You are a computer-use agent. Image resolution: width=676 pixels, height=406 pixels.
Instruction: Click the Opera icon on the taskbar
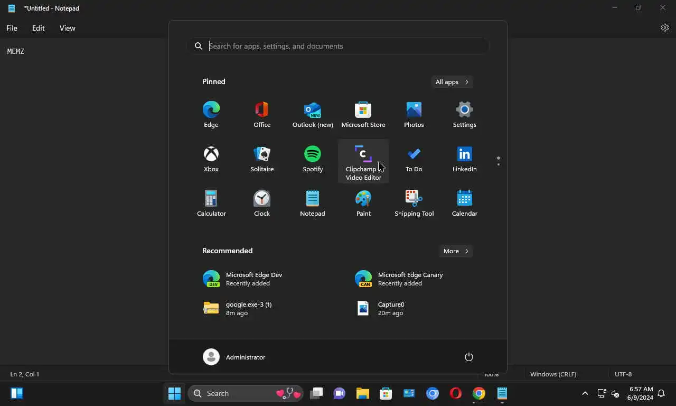click(x=455, y=393)
